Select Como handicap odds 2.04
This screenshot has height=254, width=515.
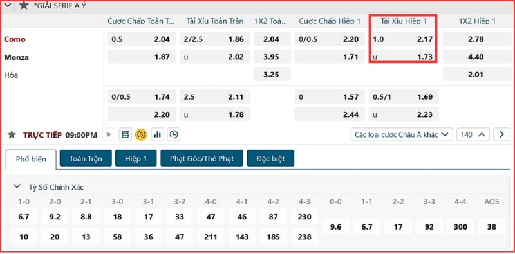142,39
